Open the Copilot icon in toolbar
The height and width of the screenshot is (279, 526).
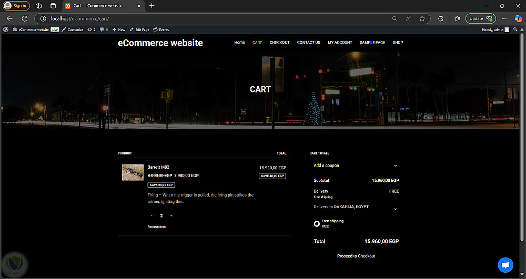pos(518,18)
